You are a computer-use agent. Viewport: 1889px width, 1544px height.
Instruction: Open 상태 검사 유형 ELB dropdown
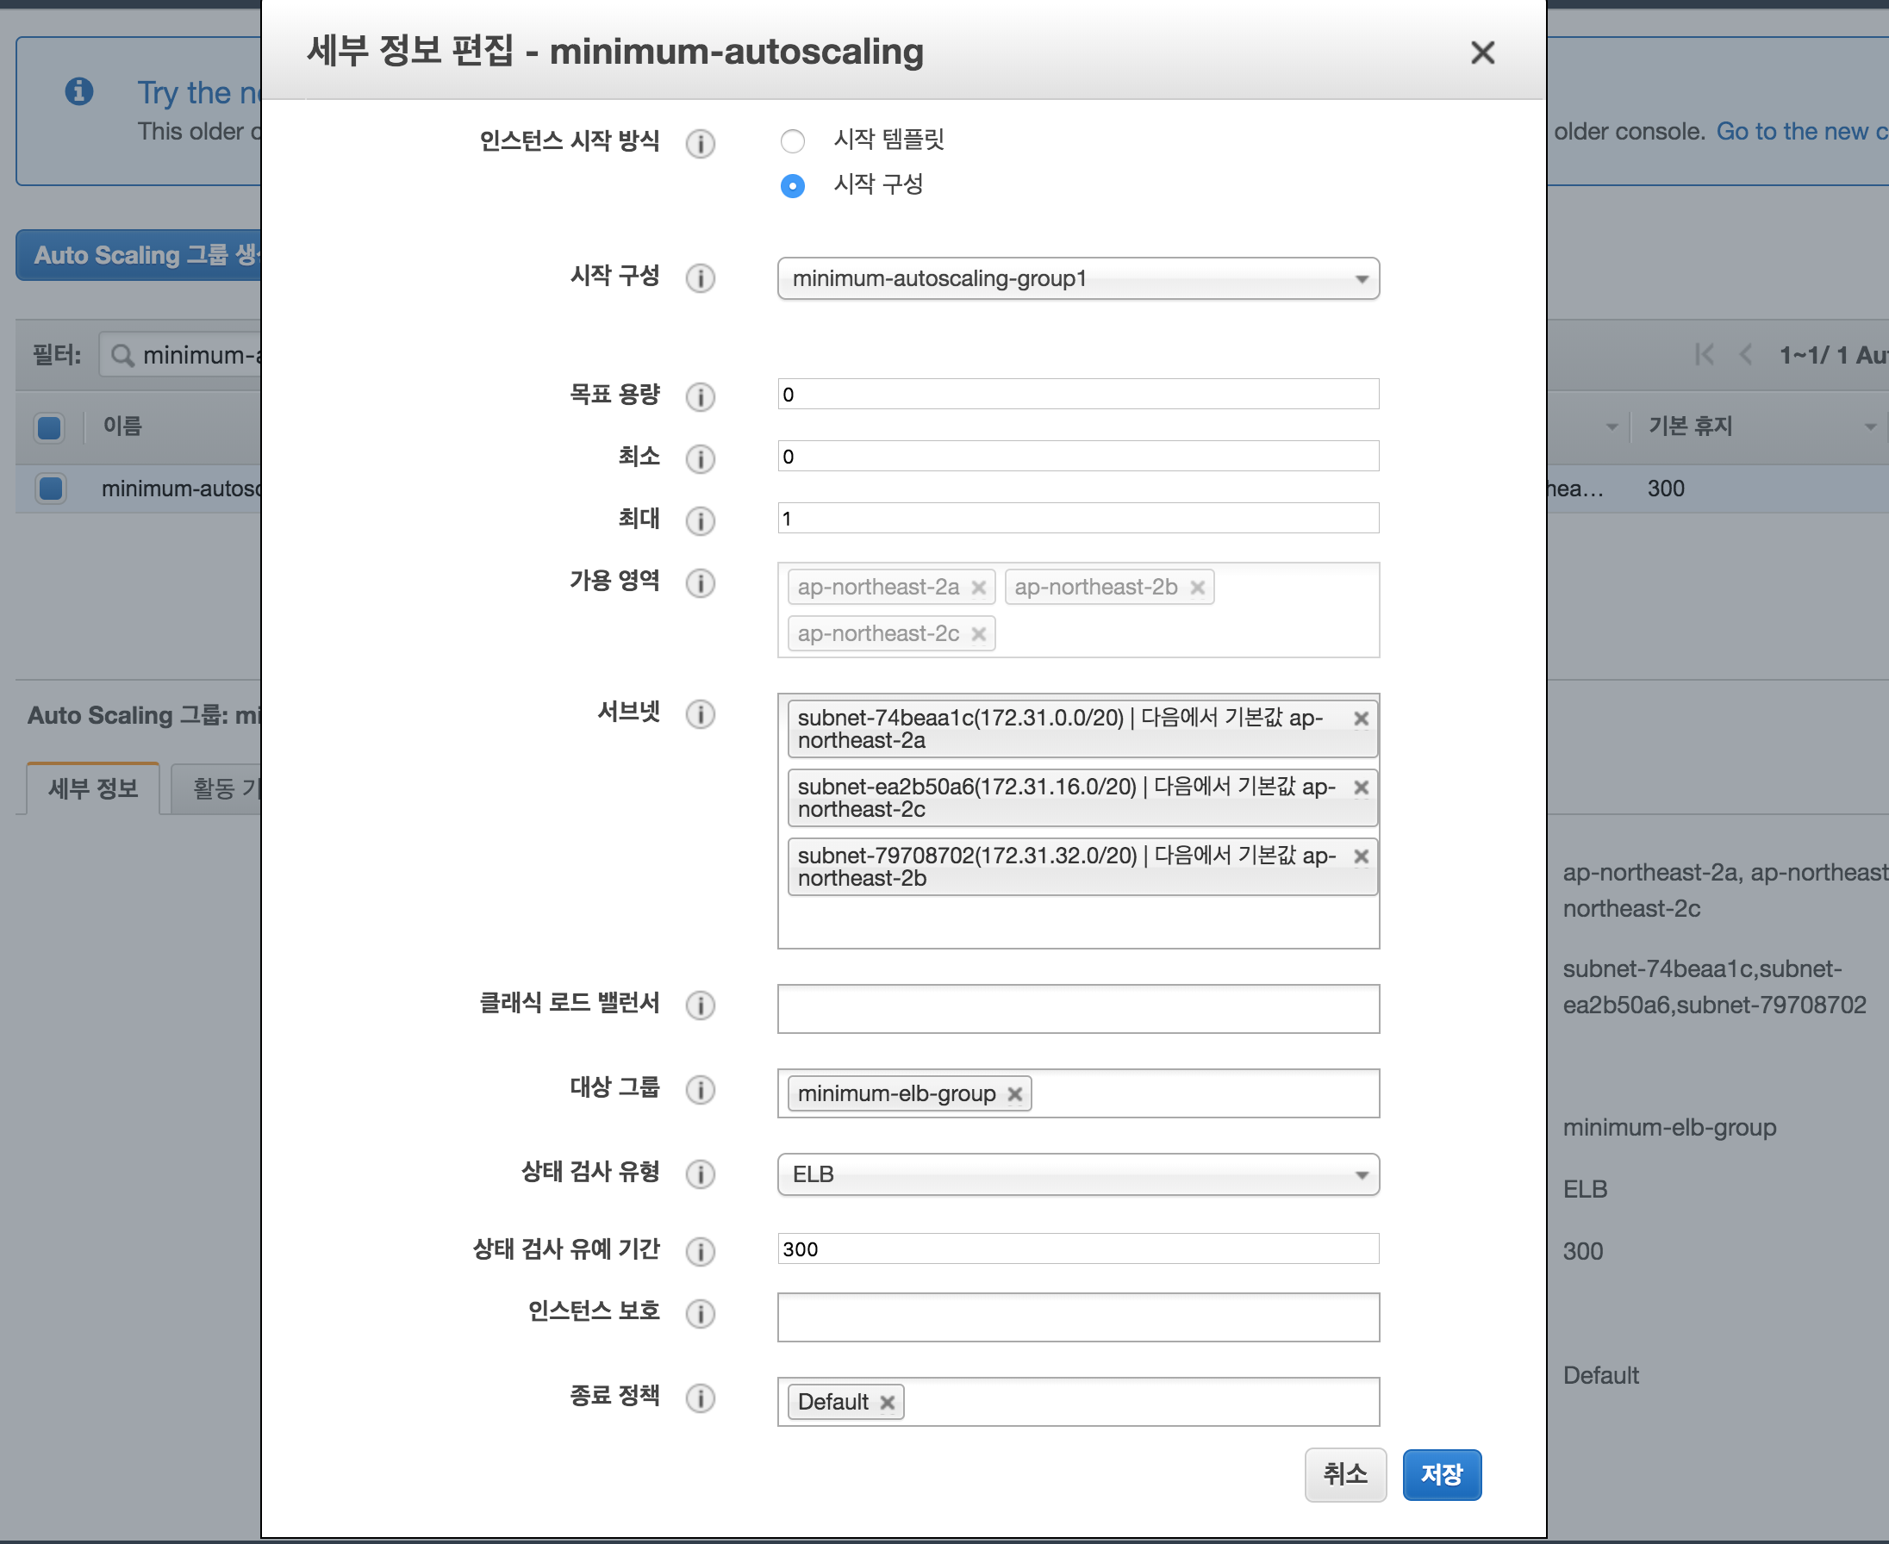click(x=1078, y=1175)
